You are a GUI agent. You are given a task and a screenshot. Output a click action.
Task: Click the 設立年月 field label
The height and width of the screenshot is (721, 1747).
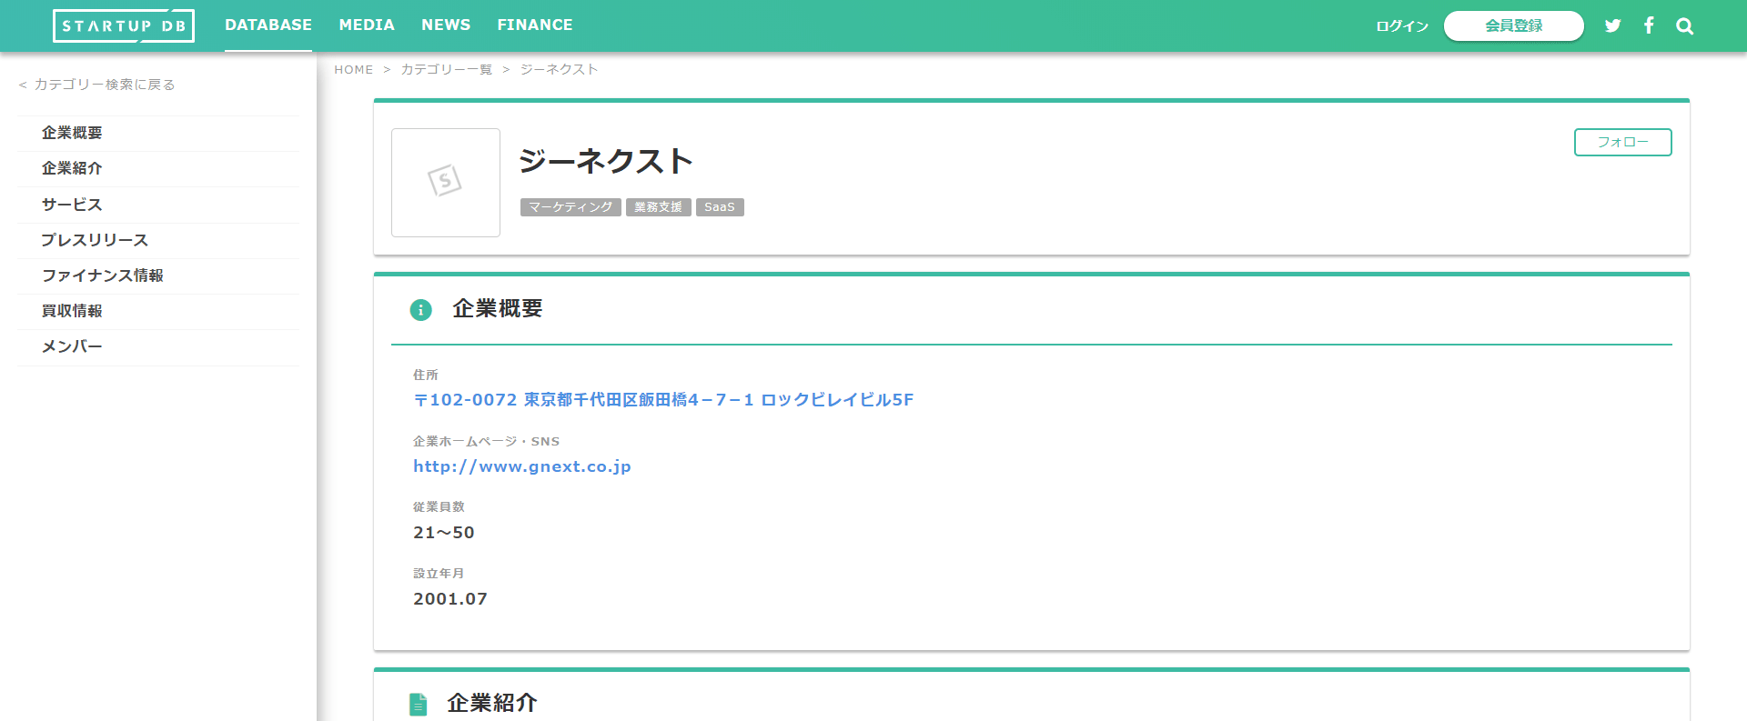pyautogui.click(x=439, y=574)
